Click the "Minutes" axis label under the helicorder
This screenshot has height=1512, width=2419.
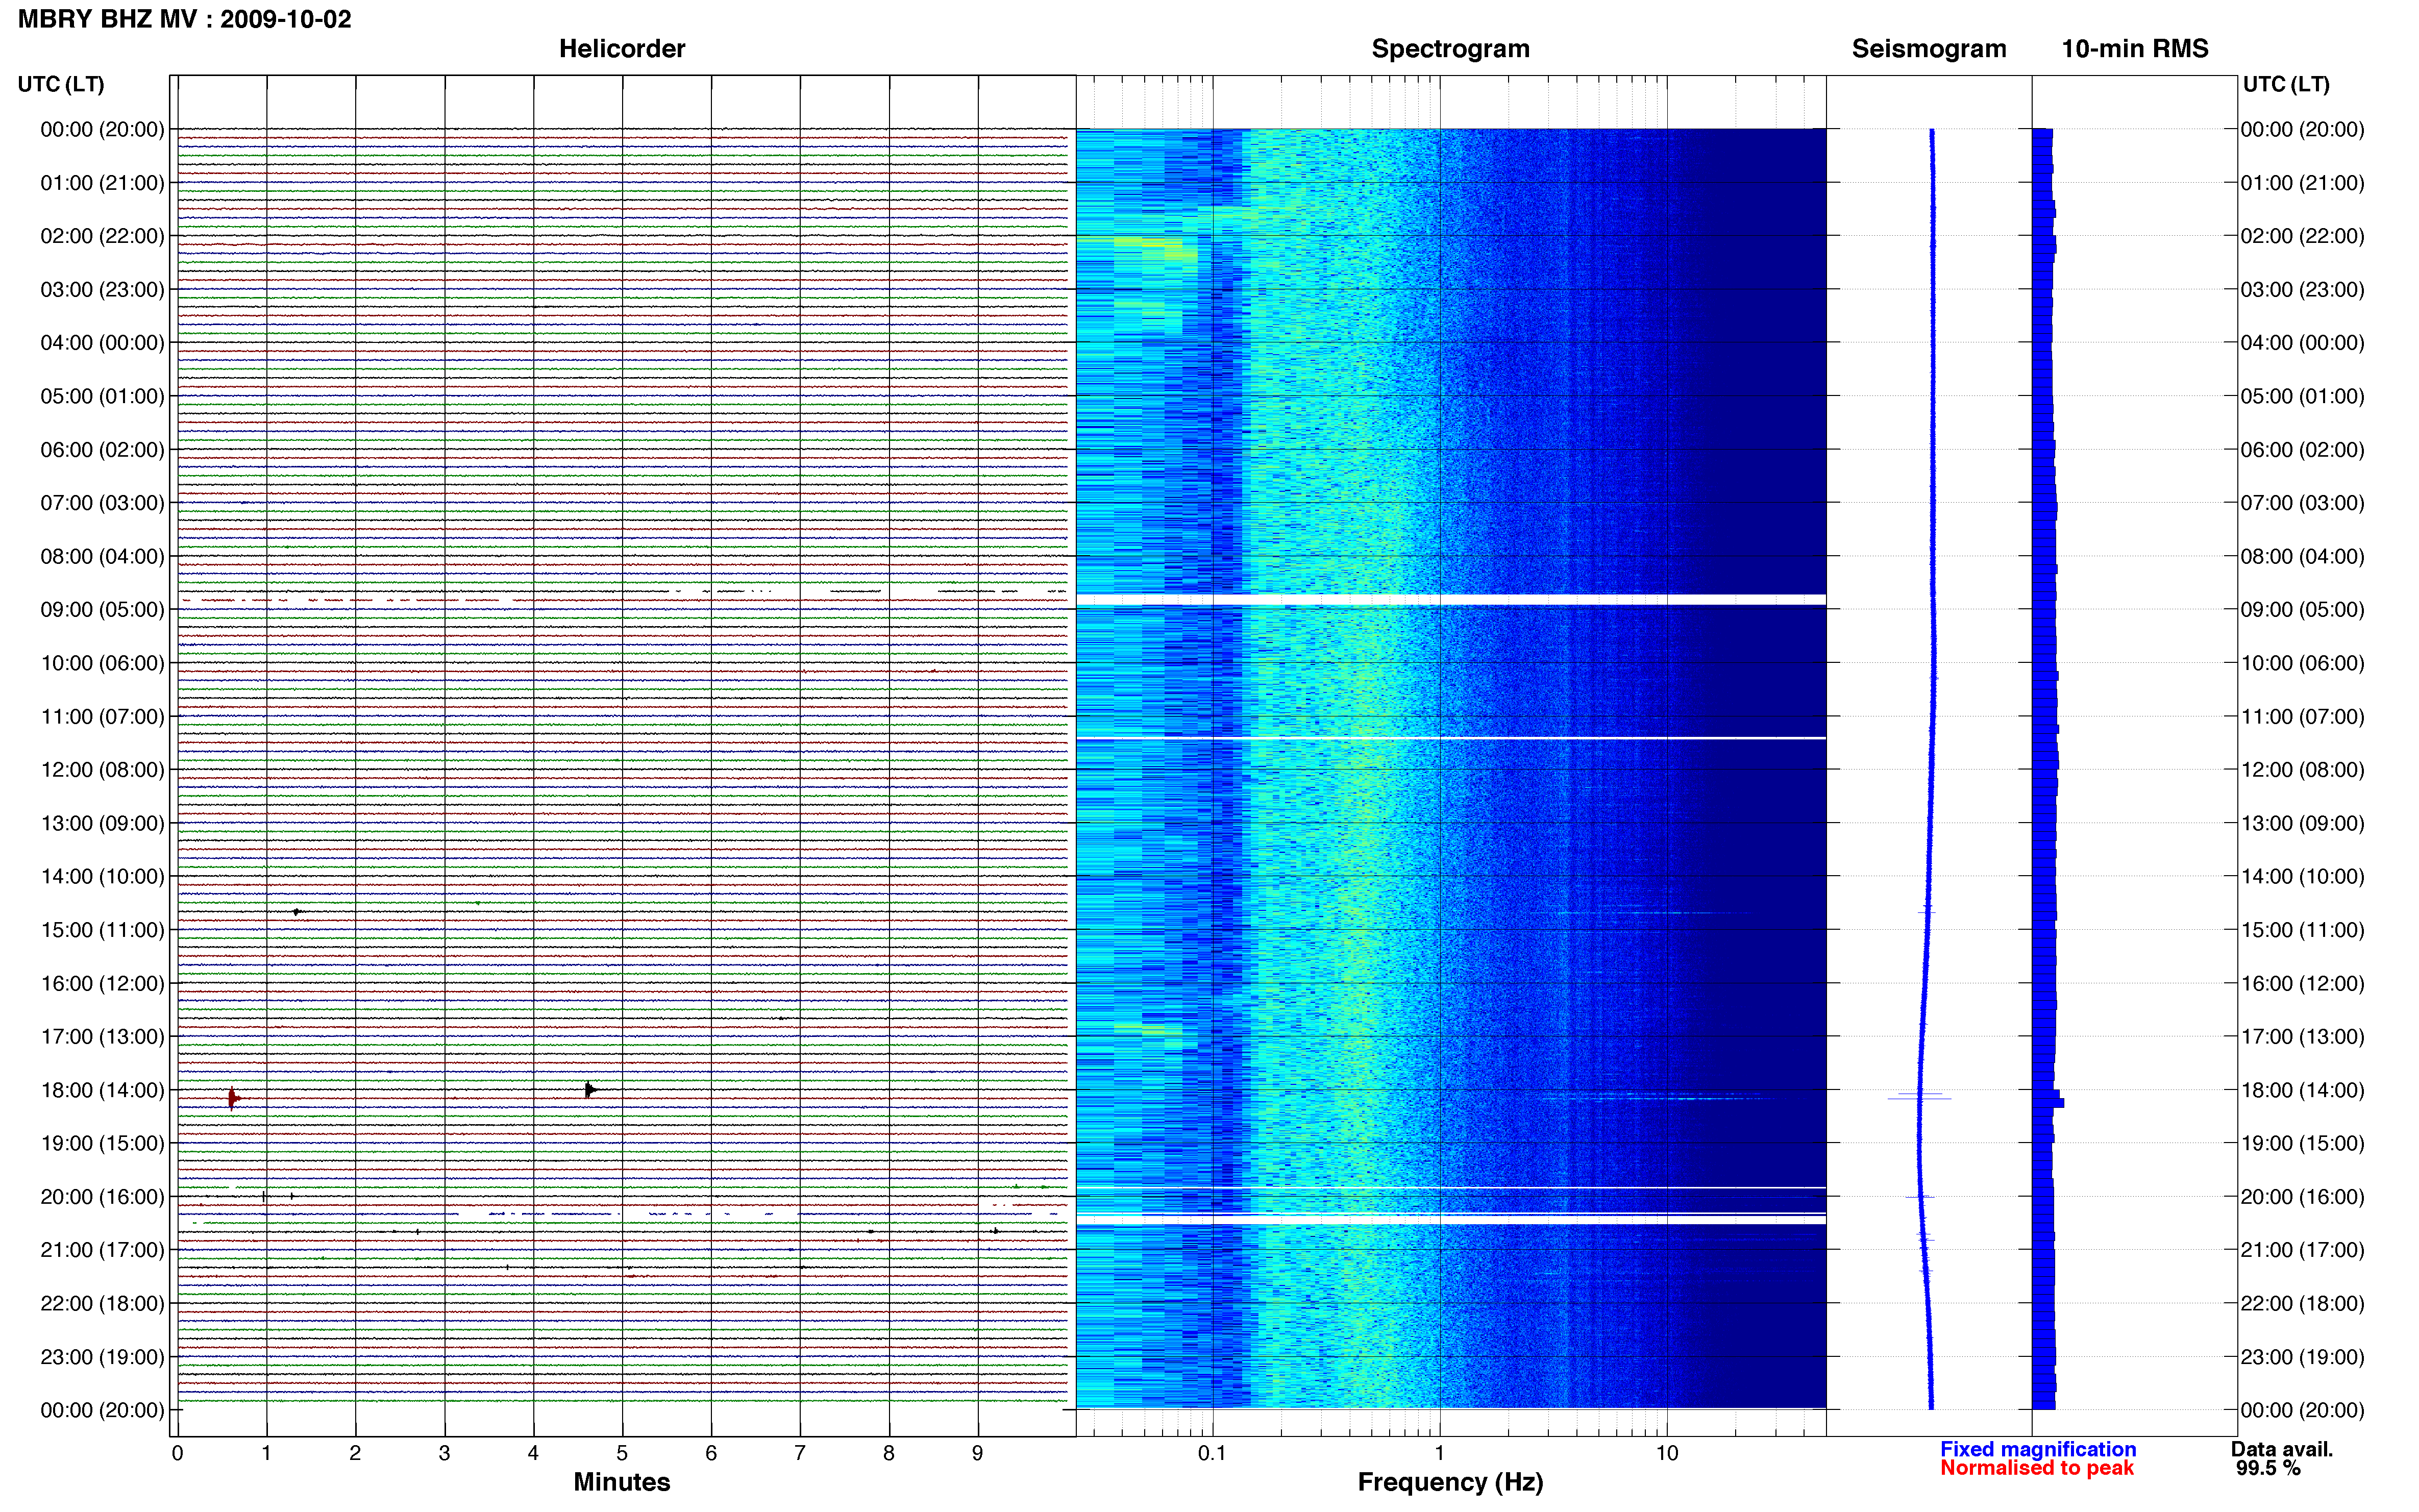pyautogui.click(x=622, y=1482)
